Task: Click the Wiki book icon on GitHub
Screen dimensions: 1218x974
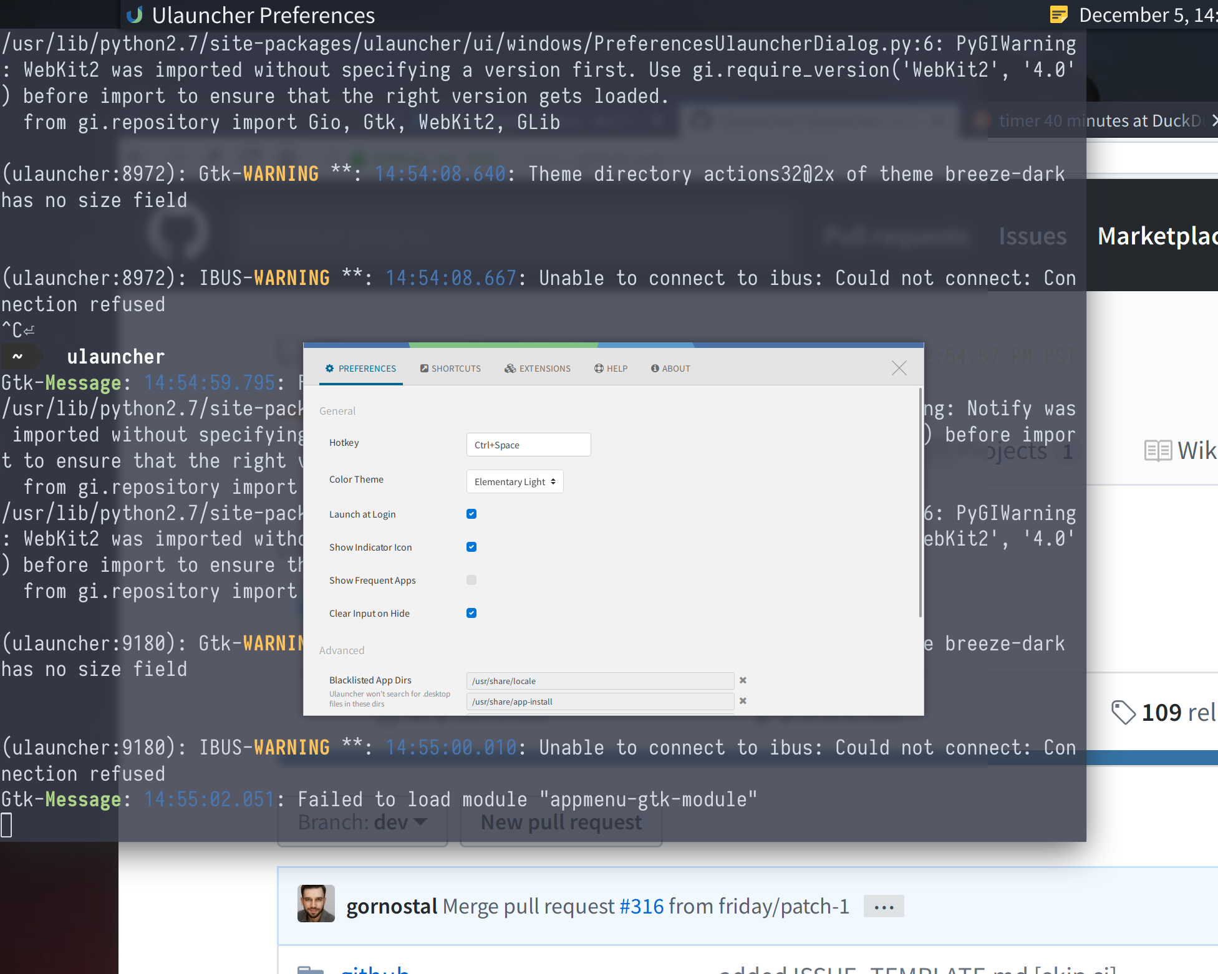Action: [1158, 450]
